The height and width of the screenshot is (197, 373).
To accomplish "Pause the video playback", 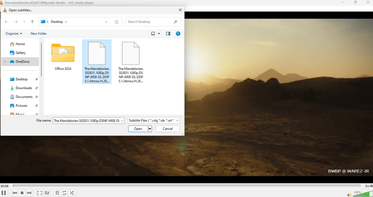I will pos(4,193).
